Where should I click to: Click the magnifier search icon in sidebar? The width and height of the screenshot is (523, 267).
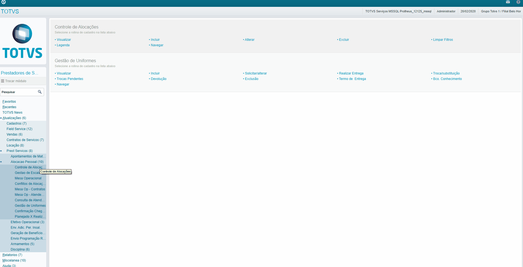[x=40, y=92]
